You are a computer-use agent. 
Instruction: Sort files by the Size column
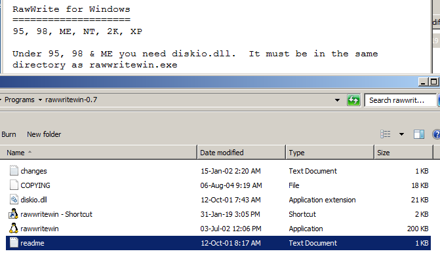(404, 153)
